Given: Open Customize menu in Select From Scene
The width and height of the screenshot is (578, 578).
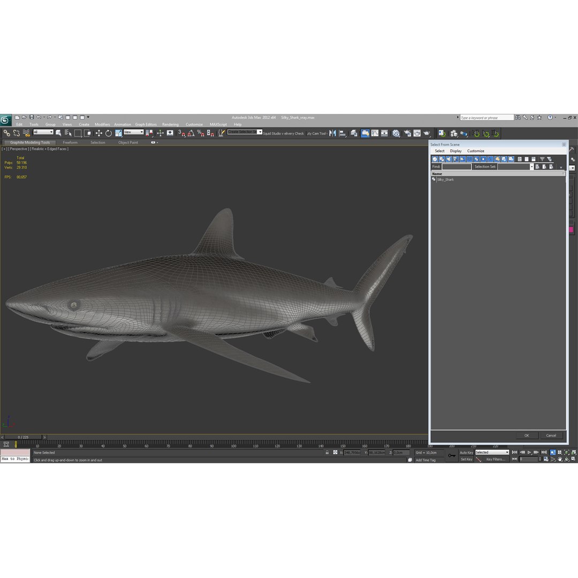Looking at the screenshot, I should pyautogui.click(x=476, y=151).
